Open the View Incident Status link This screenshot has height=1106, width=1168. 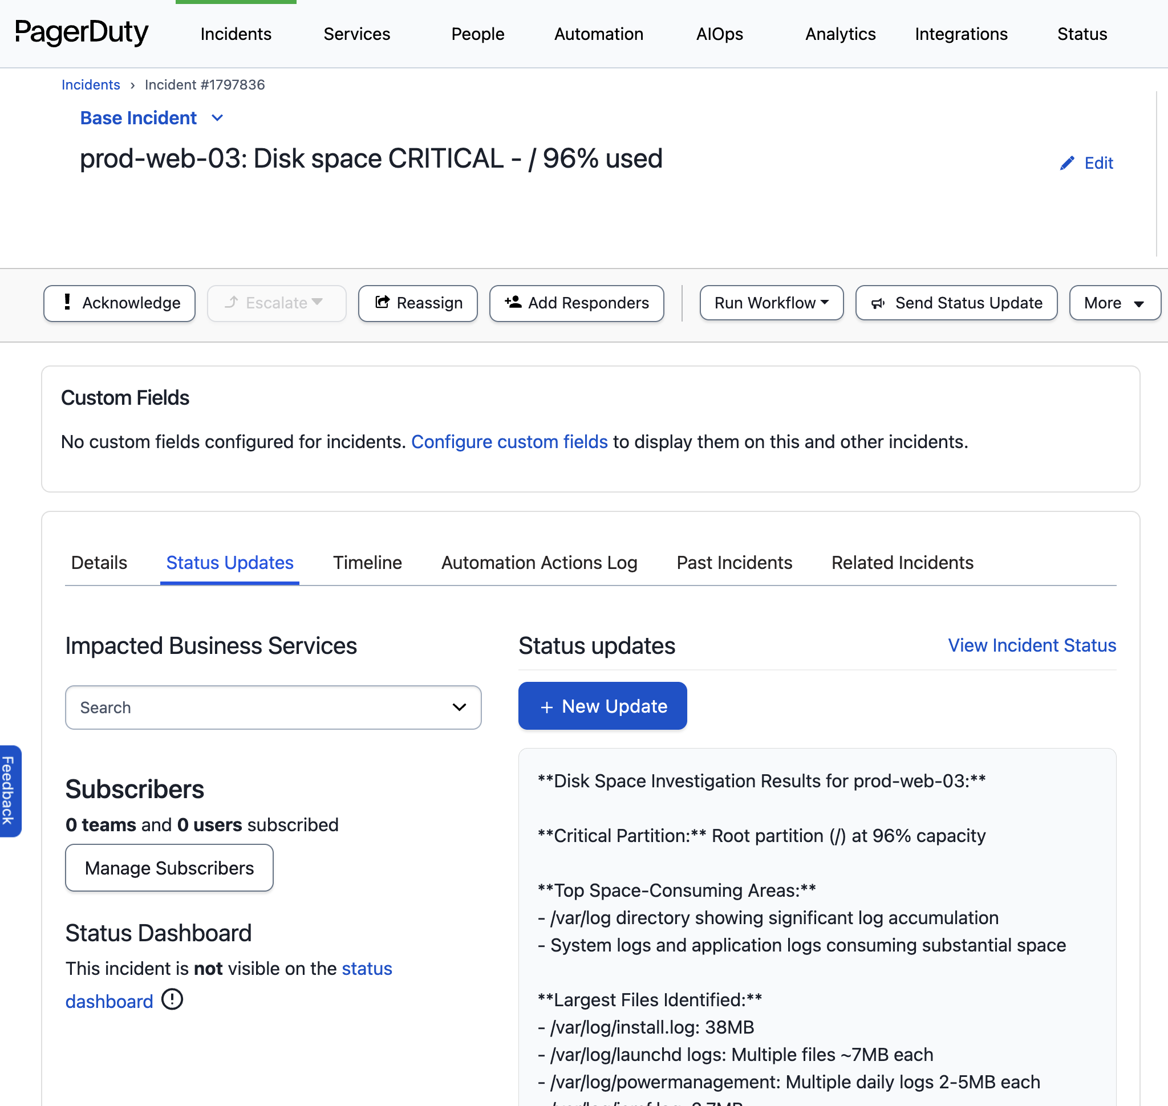pos(1032,645)
